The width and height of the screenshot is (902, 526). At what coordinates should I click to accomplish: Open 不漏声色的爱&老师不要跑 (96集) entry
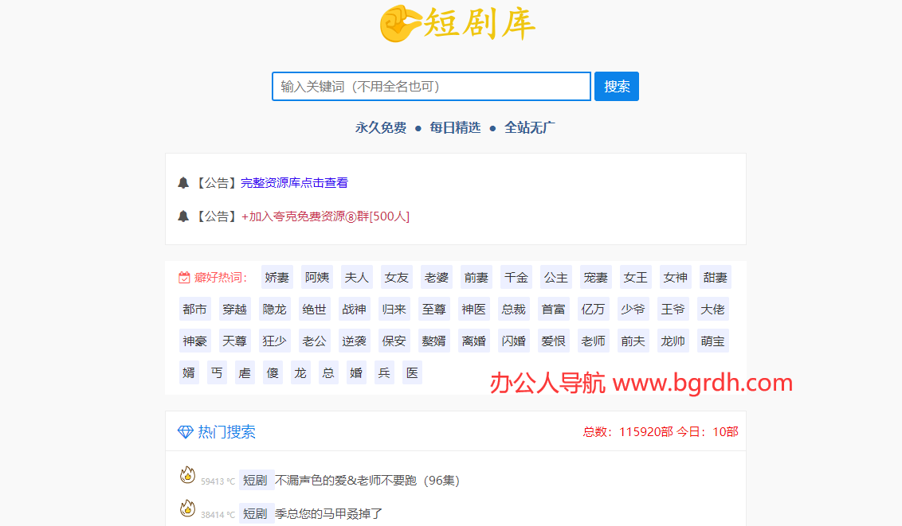[x=367, y=481]
